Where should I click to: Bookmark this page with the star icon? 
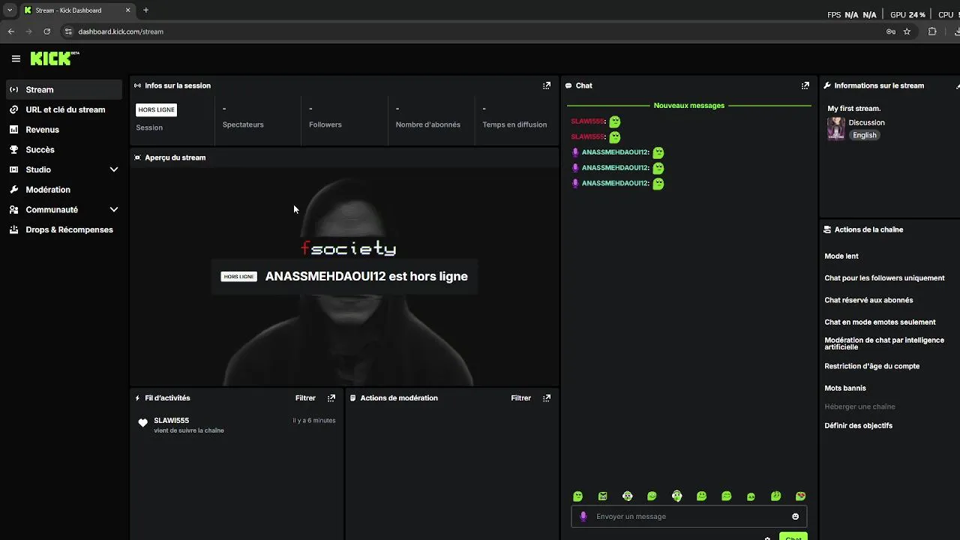tap(907, 31)
